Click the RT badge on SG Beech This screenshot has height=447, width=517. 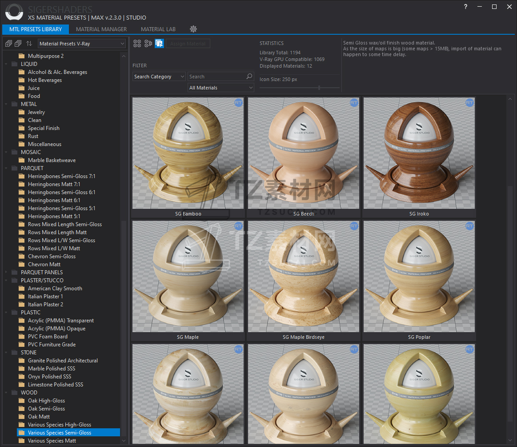click(x=354, y=103)
